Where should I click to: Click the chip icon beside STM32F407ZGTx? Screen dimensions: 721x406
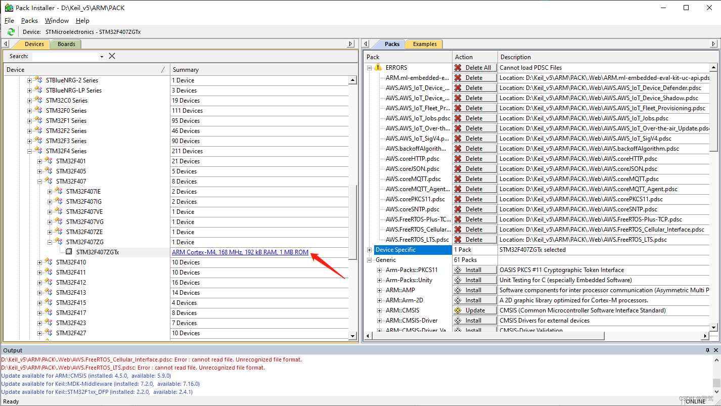(69, 252)
